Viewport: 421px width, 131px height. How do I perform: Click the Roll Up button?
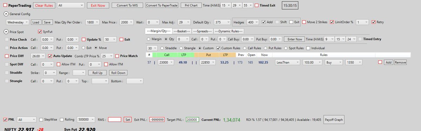tap(97, 73)
